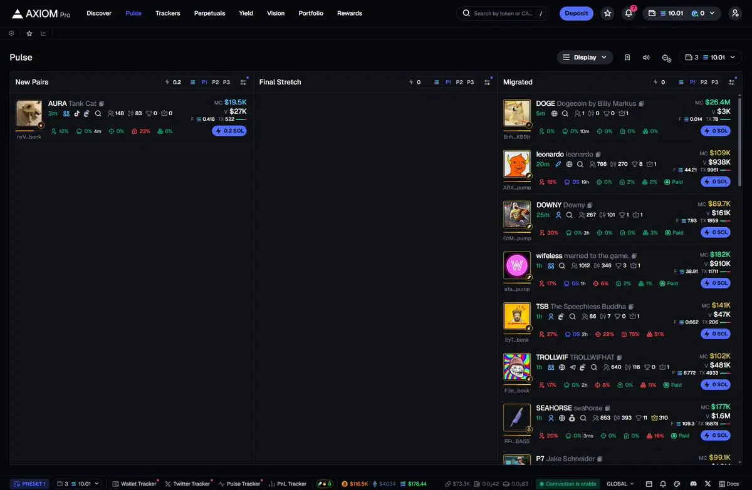Open Docs link in bottom bar
This screenshot has height=490, width=752.
click(729, 484)
